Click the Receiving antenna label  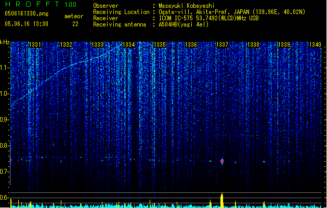click(x=120, y=24)
